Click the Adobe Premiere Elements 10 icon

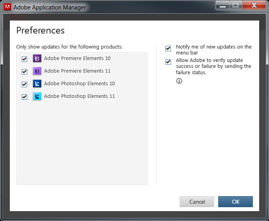pyautogui.click(x=37, y=58)
